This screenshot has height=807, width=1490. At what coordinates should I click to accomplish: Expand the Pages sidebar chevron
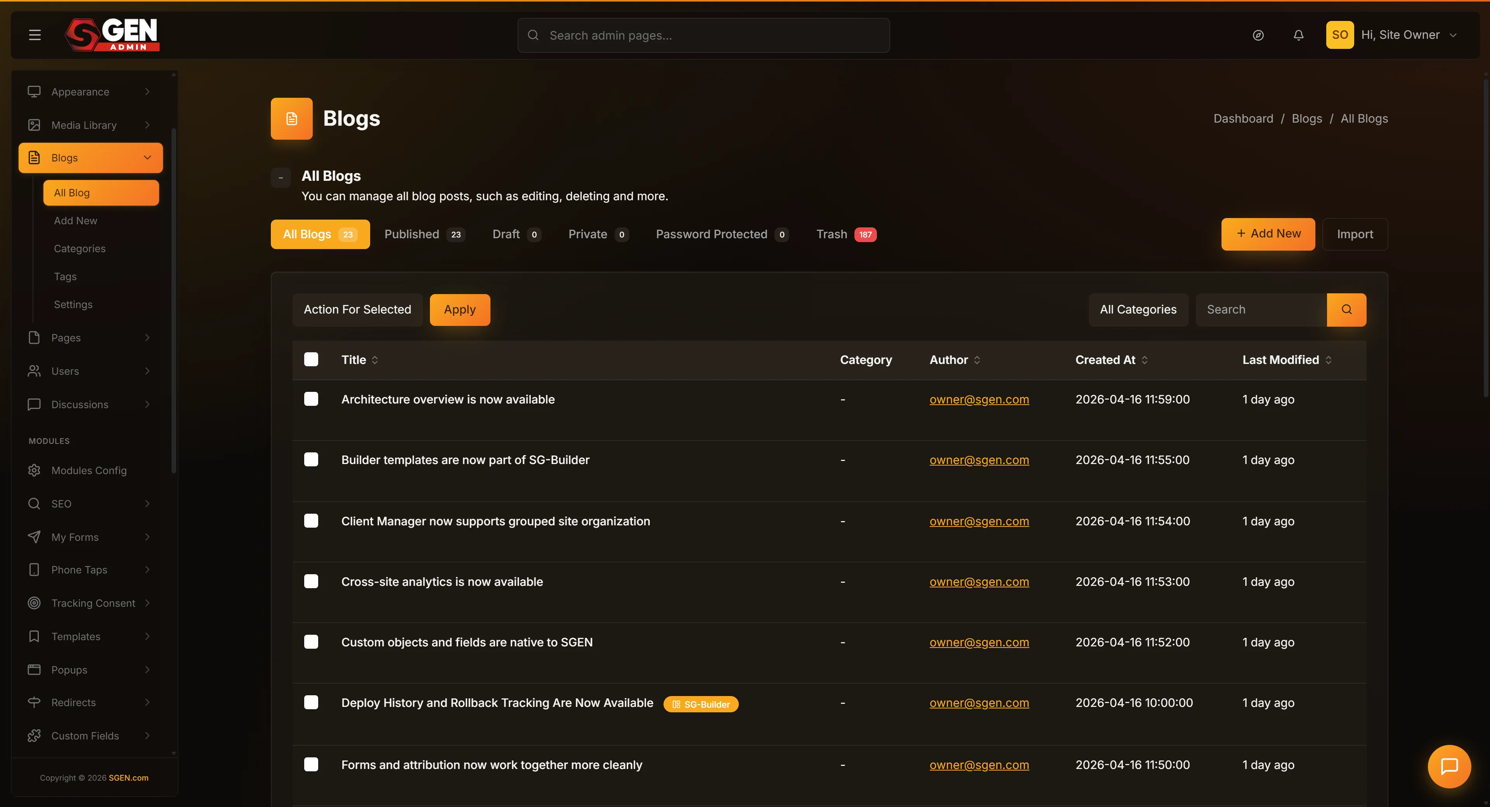147,337
